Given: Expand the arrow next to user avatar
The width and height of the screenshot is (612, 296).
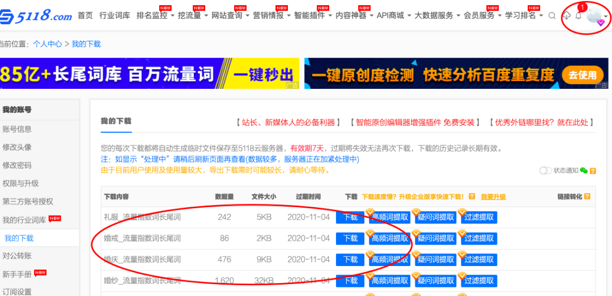Looking at the screenshot, I should [606, 16].
